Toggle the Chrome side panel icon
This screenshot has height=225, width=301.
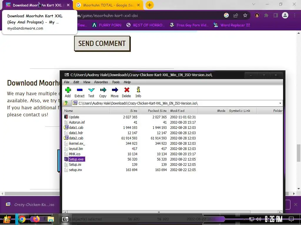tap(276, 16)
